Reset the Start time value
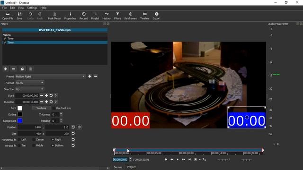The width and height of the screenshot is (303, 170). (x=51, y=95)
